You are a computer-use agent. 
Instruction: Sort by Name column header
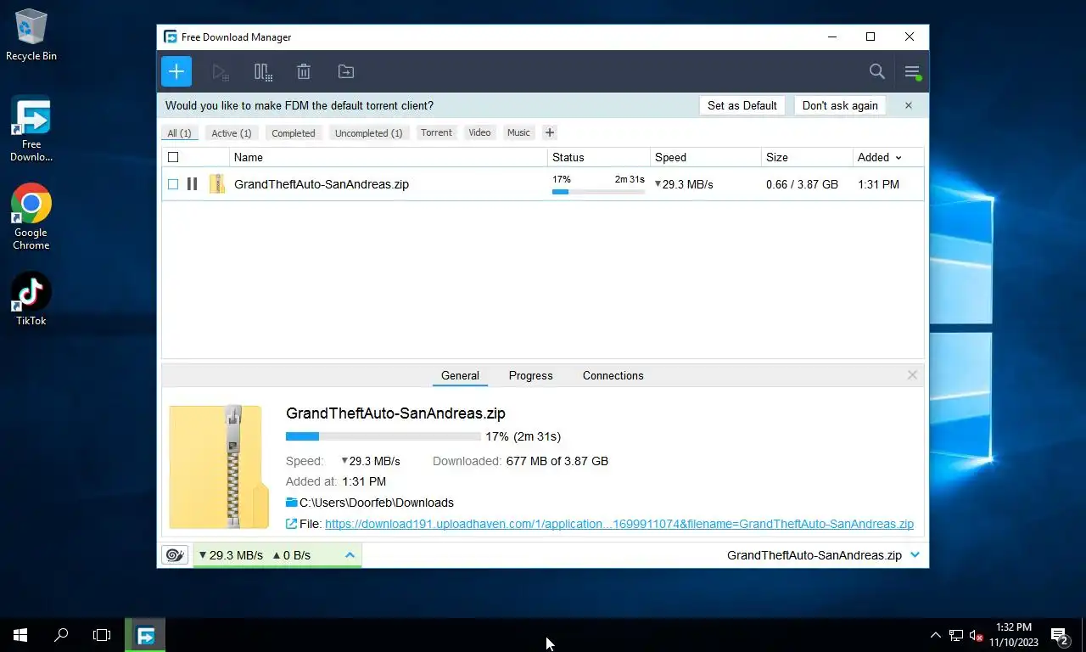click(x=388, y=157)
